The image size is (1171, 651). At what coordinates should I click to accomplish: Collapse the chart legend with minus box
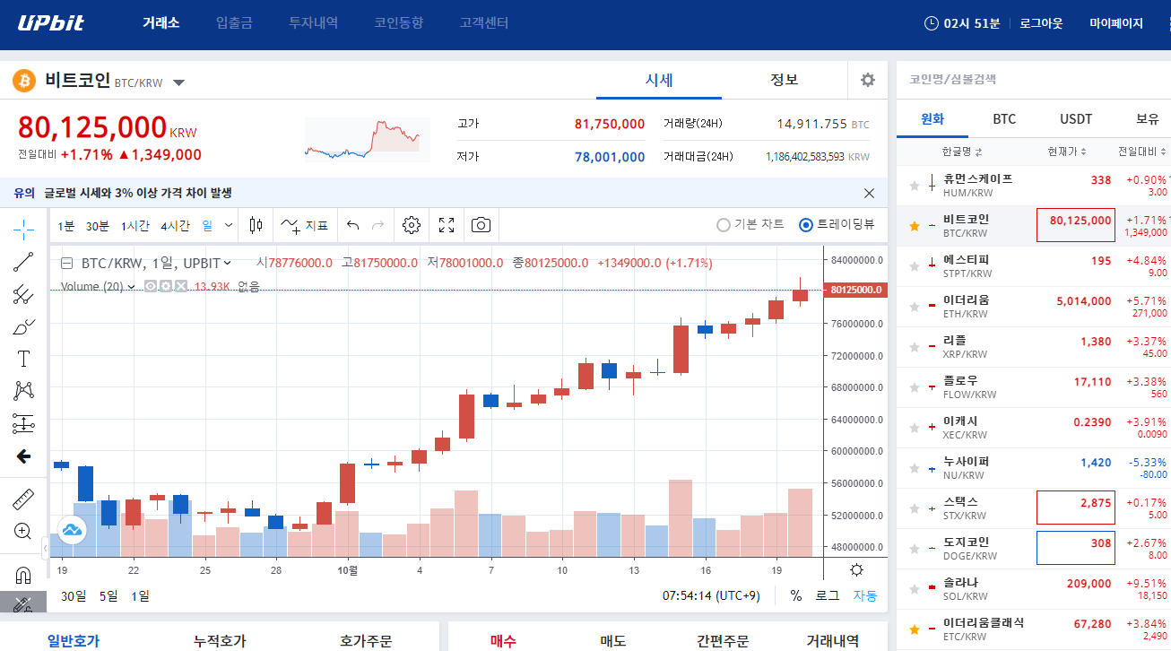67,264
